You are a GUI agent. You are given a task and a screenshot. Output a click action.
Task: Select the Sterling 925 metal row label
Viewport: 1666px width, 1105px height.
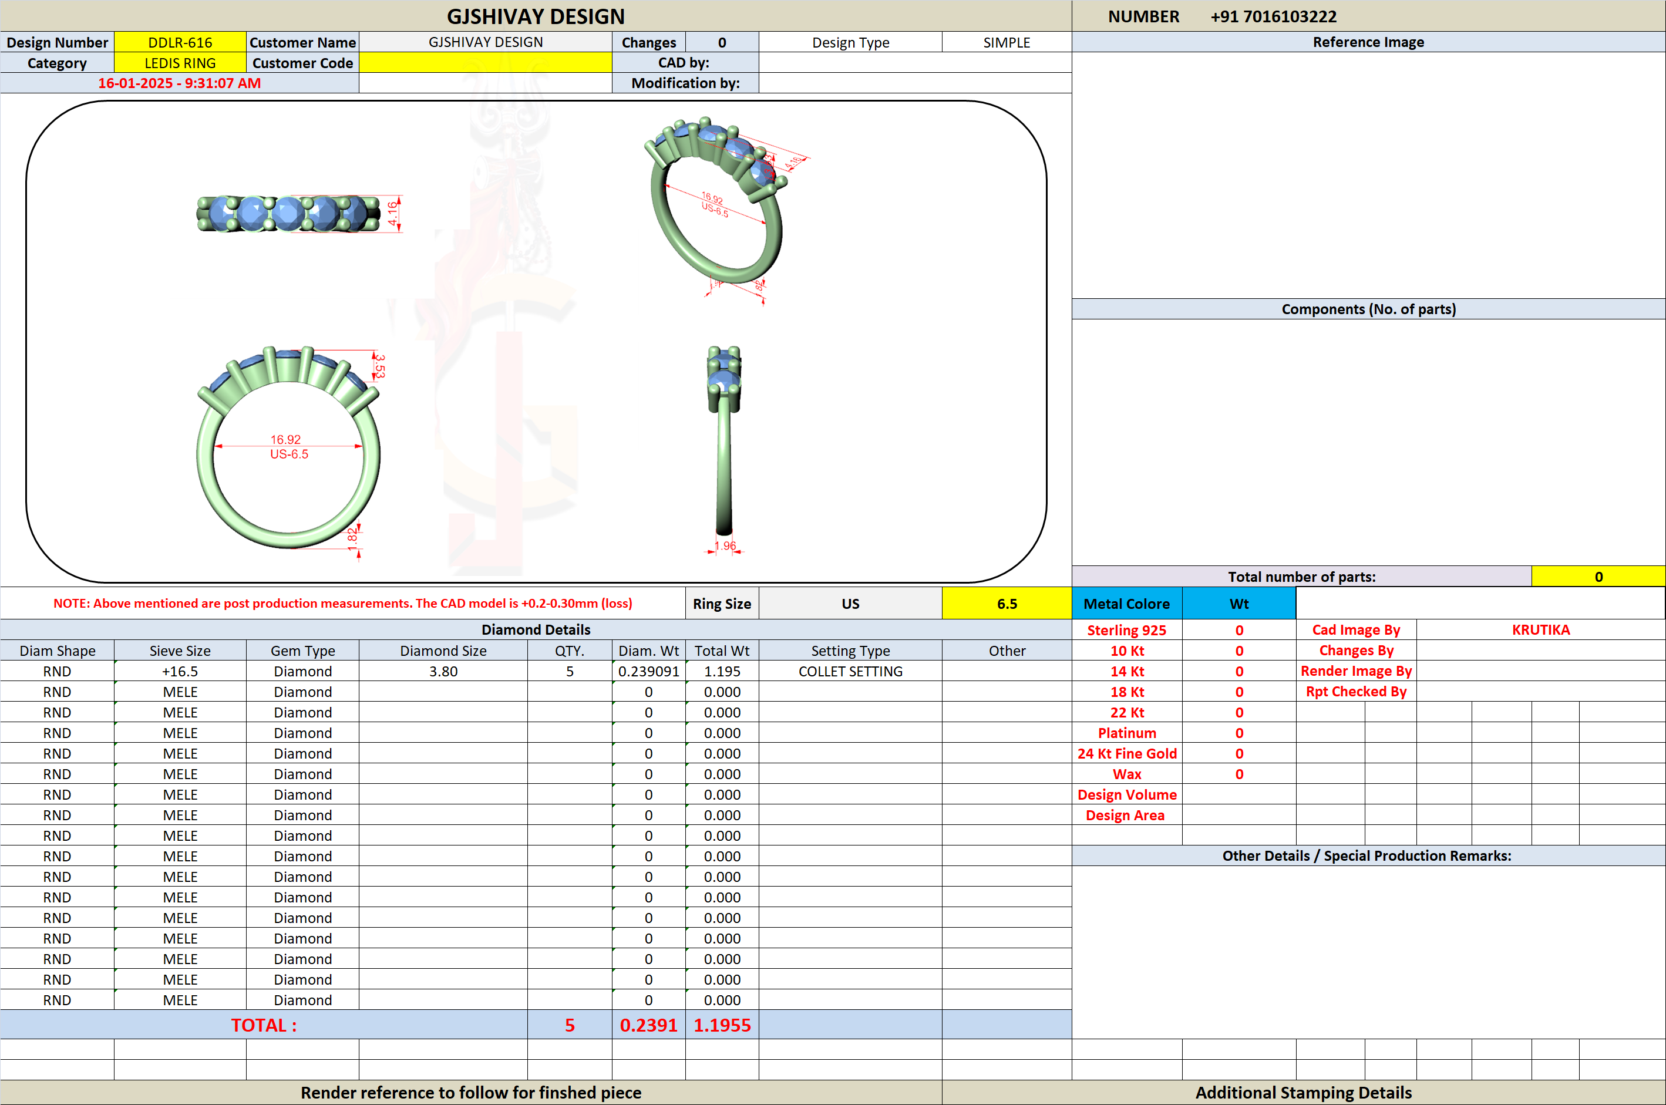tap(1126, 630)
